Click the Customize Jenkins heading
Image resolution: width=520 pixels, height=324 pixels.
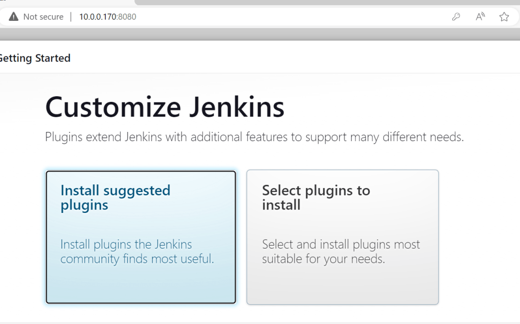click(165, 107)
